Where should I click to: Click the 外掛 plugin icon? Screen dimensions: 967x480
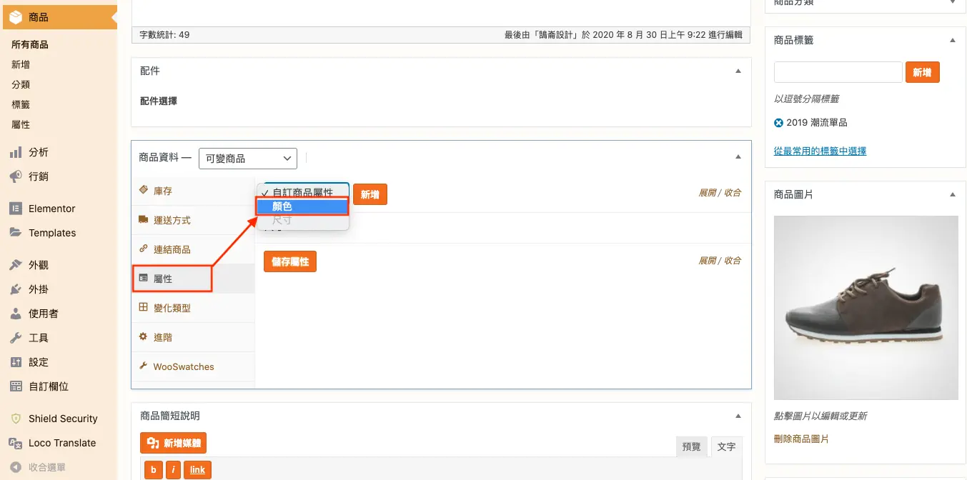pos(16,289)
